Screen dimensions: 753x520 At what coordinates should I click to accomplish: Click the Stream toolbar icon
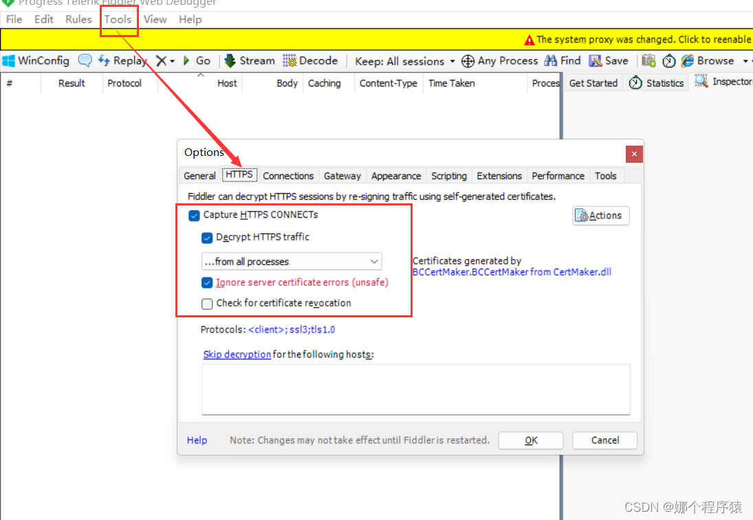249,60
